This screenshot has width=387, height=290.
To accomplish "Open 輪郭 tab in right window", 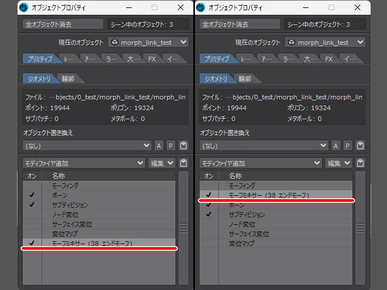I will click(x=245, y=79).
